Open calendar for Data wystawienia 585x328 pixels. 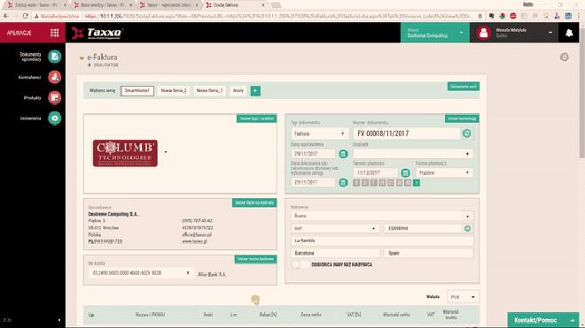(343, 153)
